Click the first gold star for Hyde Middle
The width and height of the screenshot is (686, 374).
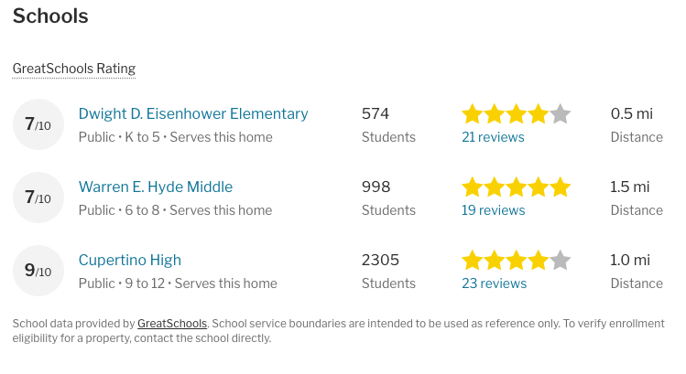[x=473, y=187]
